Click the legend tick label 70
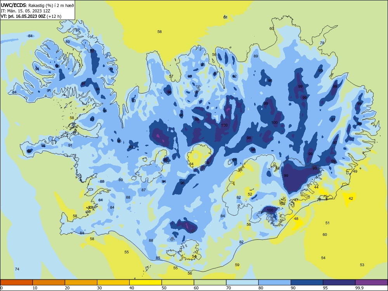The width and height of the screenshot is (388, 291). (x=229, y=288)
